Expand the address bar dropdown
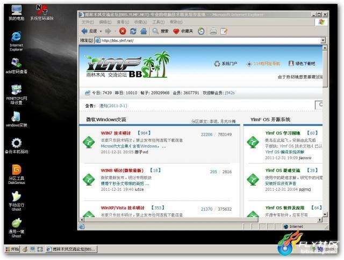The width and height of the screenshot is (344, 260). click(x=322, y=40)
